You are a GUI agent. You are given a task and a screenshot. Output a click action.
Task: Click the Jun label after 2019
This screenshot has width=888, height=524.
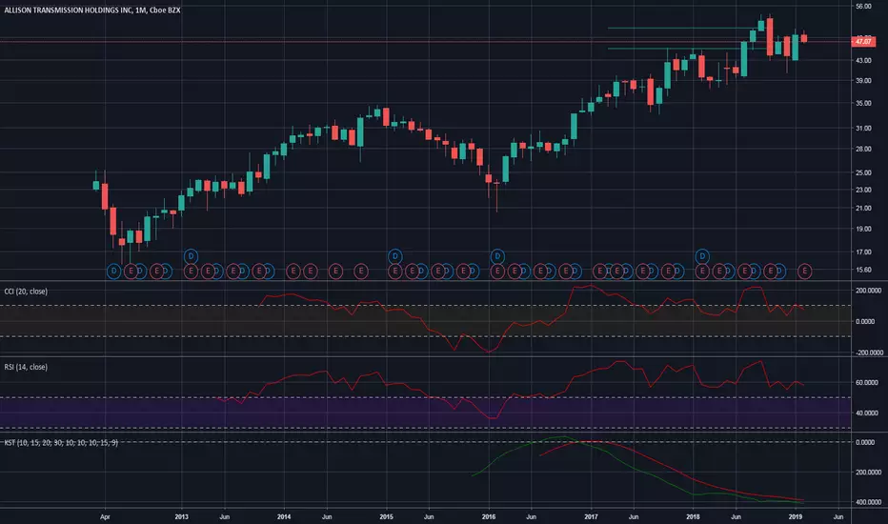pos(838,516)
